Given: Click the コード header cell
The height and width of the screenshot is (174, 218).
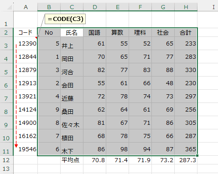Looking at the screenshot, I should click(x=26, y=32).
